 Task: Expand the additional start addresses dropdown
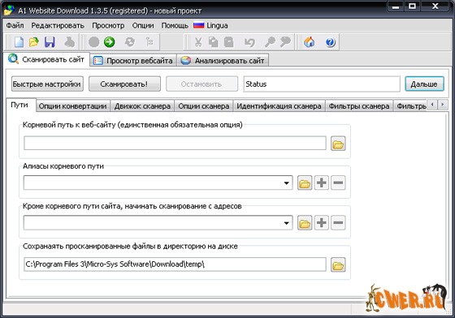coord(286,223)
